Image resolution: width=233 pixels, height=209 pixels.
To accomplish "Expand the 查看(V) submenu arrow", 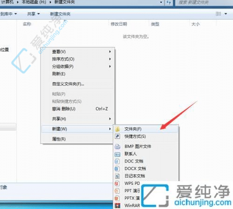I will tap(110, 52).
